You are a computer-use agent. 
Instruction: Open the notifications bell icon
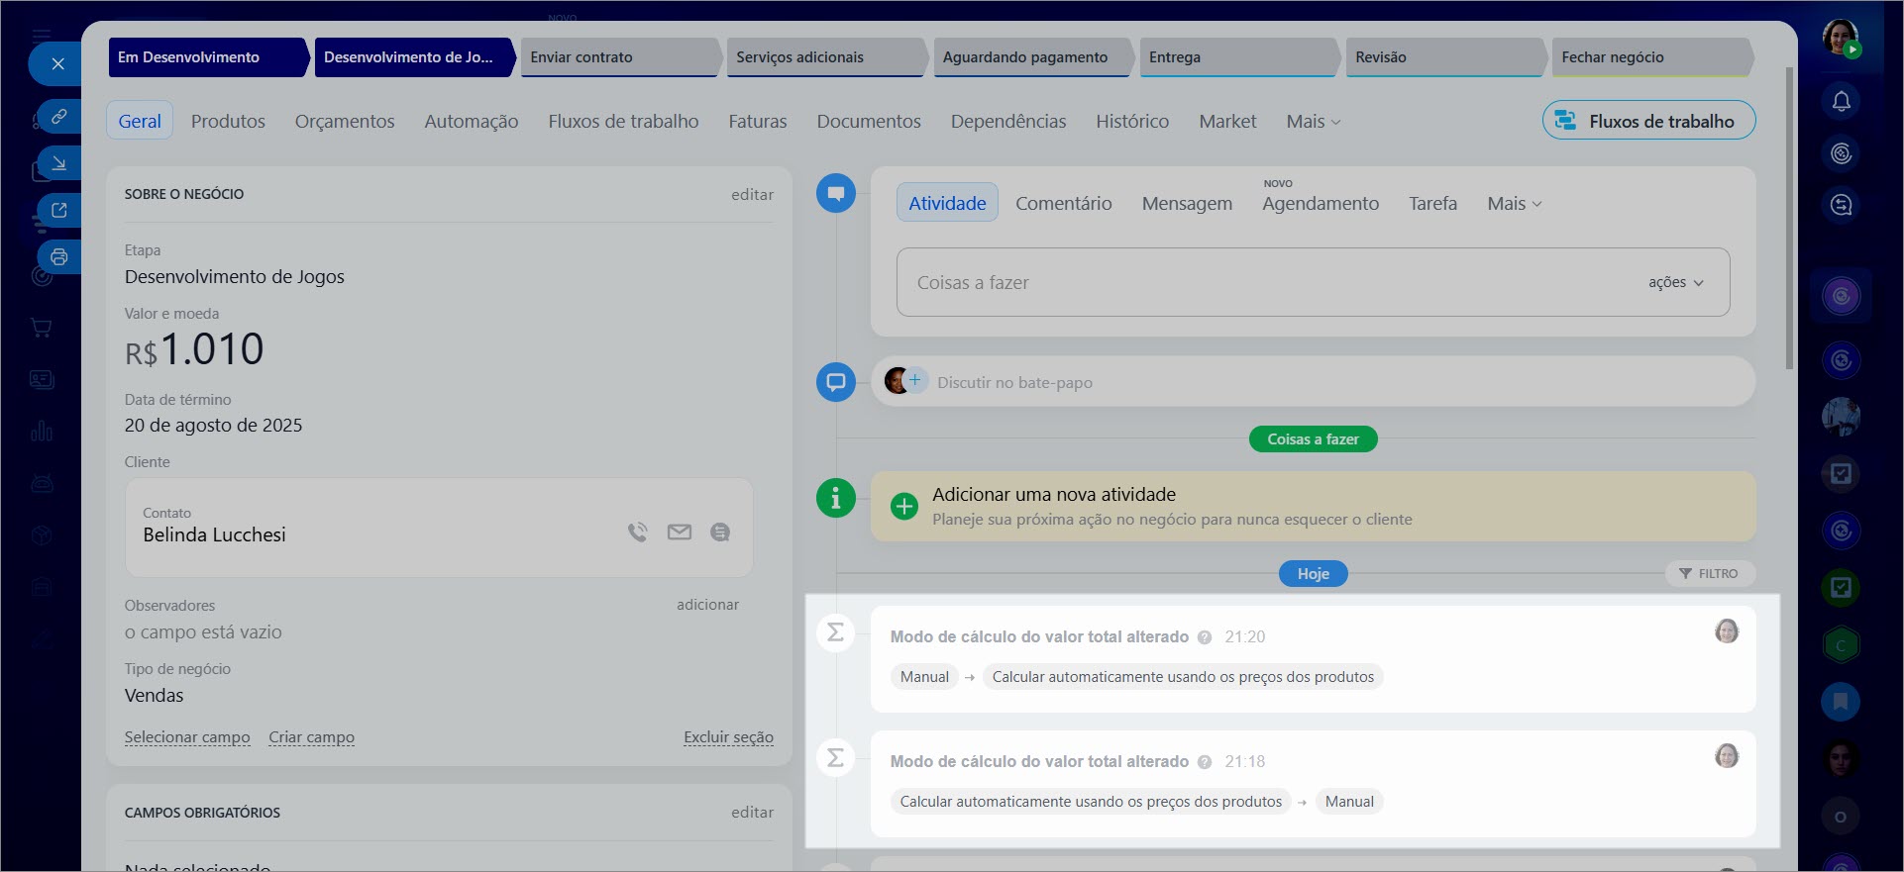pyautogui.click(x=1841, y=102)
